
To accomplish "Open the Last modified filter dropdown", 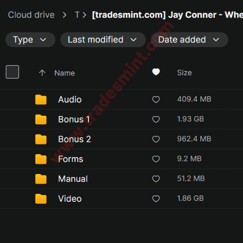I will point(103,40).
